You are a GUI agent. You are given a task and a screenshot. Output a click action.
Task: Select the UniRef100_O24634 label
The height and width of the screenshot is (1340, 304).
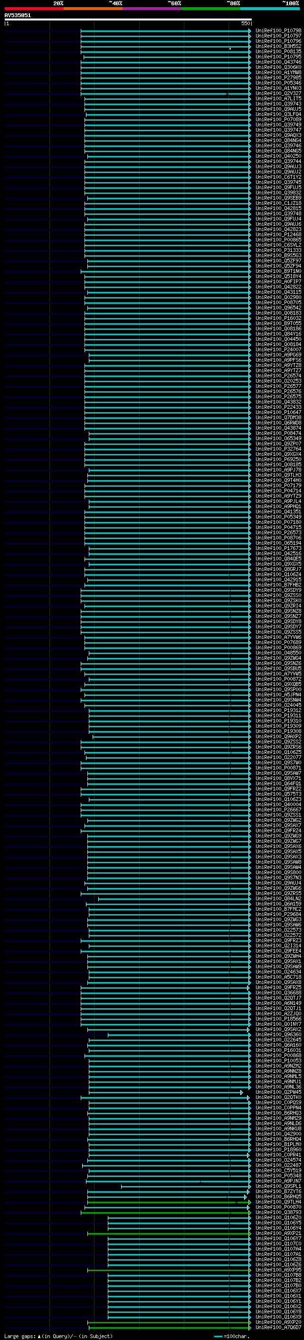[278, 972]
